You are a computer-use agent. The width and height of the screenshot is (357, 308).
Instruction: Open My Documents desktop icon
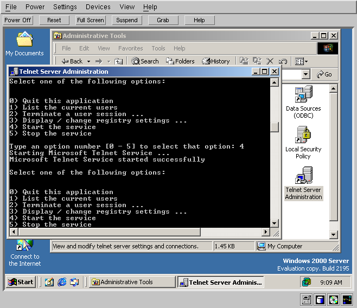24,44
